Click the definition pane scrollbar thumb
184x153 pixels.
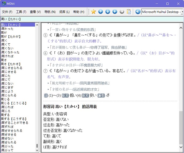point(181,128)
